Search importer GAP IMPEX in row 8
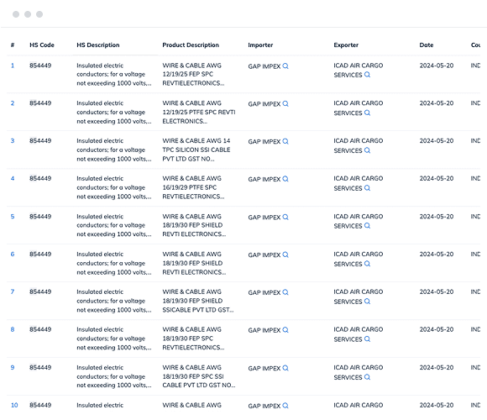 point(285,330)
